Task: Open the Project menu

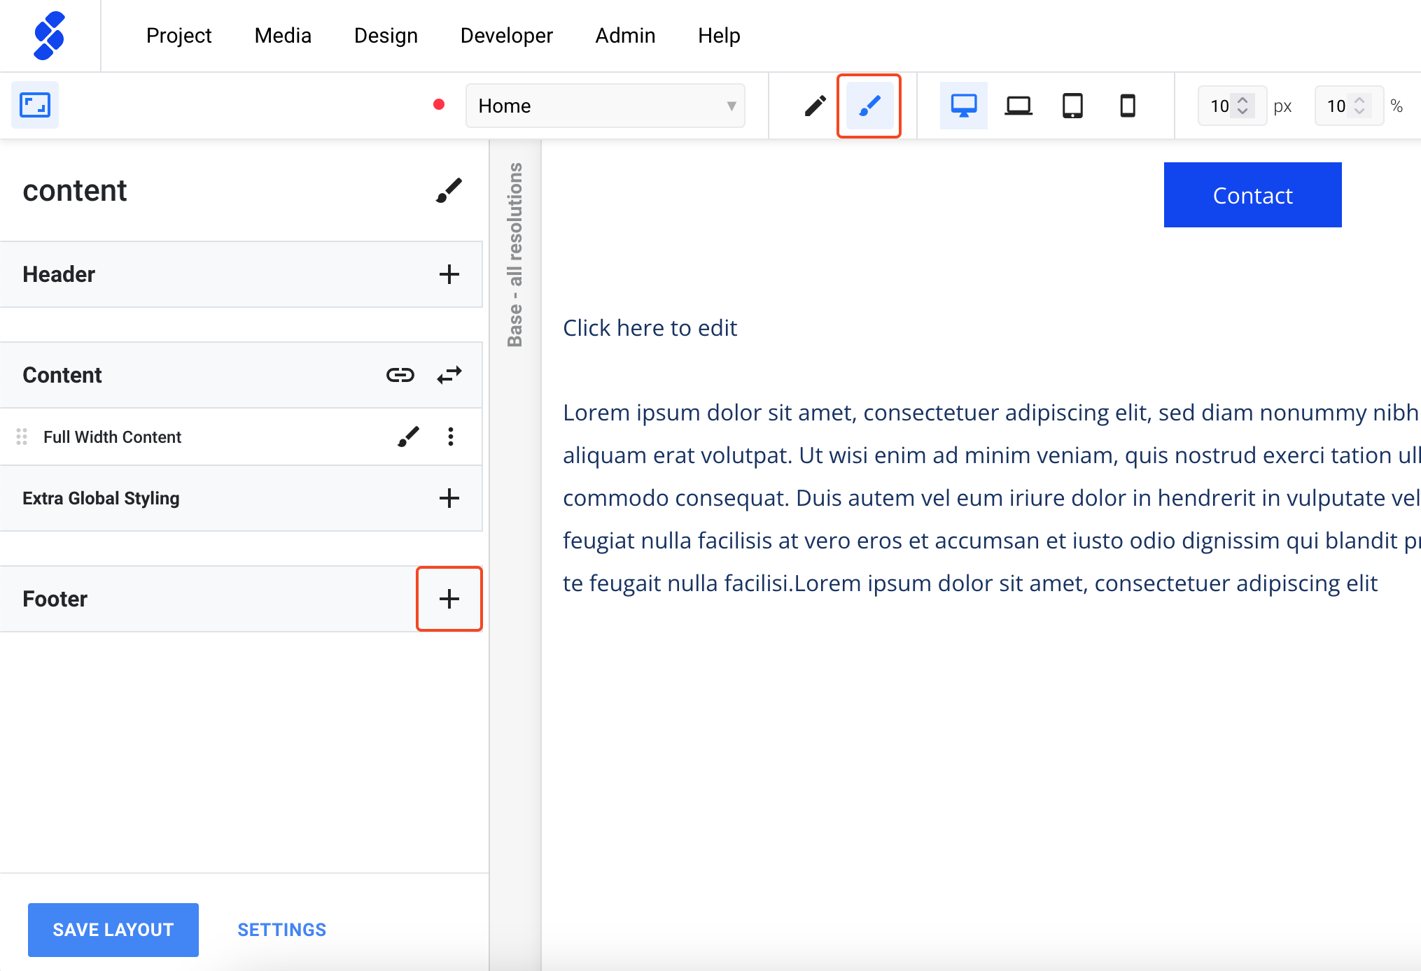Action: pos(178,36)
